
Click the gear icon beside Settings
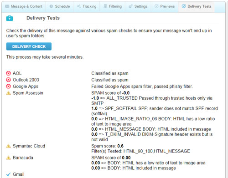(130, 6)
